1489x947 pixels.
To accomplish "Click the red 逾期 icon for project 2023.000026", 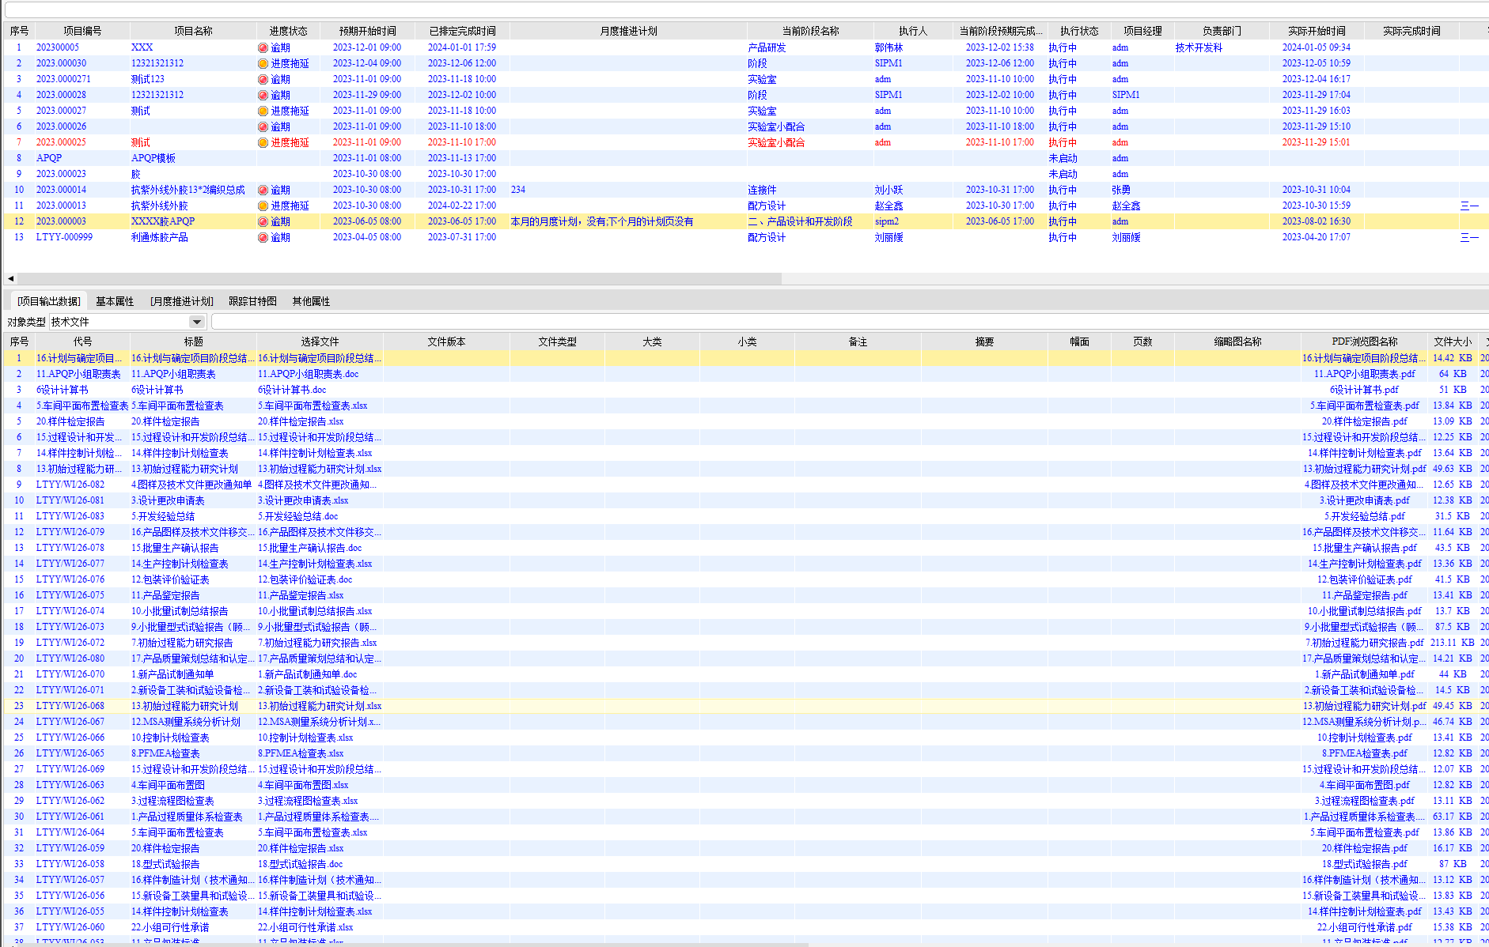I will point(263,126).
